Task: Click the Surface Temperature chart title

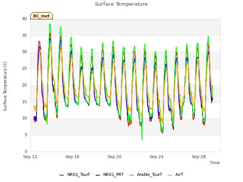Action: [121, 4]
